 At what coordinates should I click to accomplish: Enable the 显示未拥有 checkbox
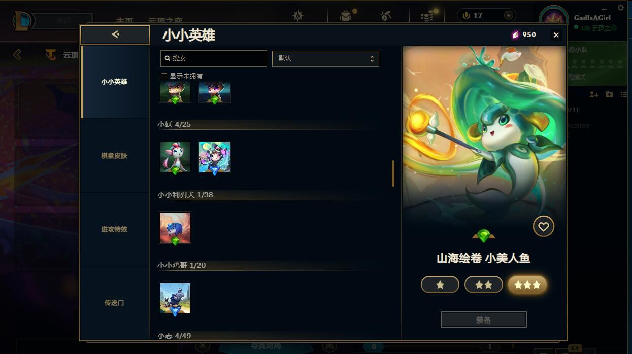(164, 76)
